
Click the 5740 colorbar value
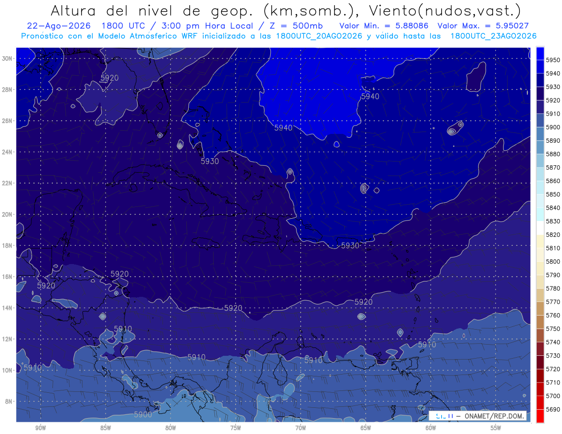pos(553,342)
